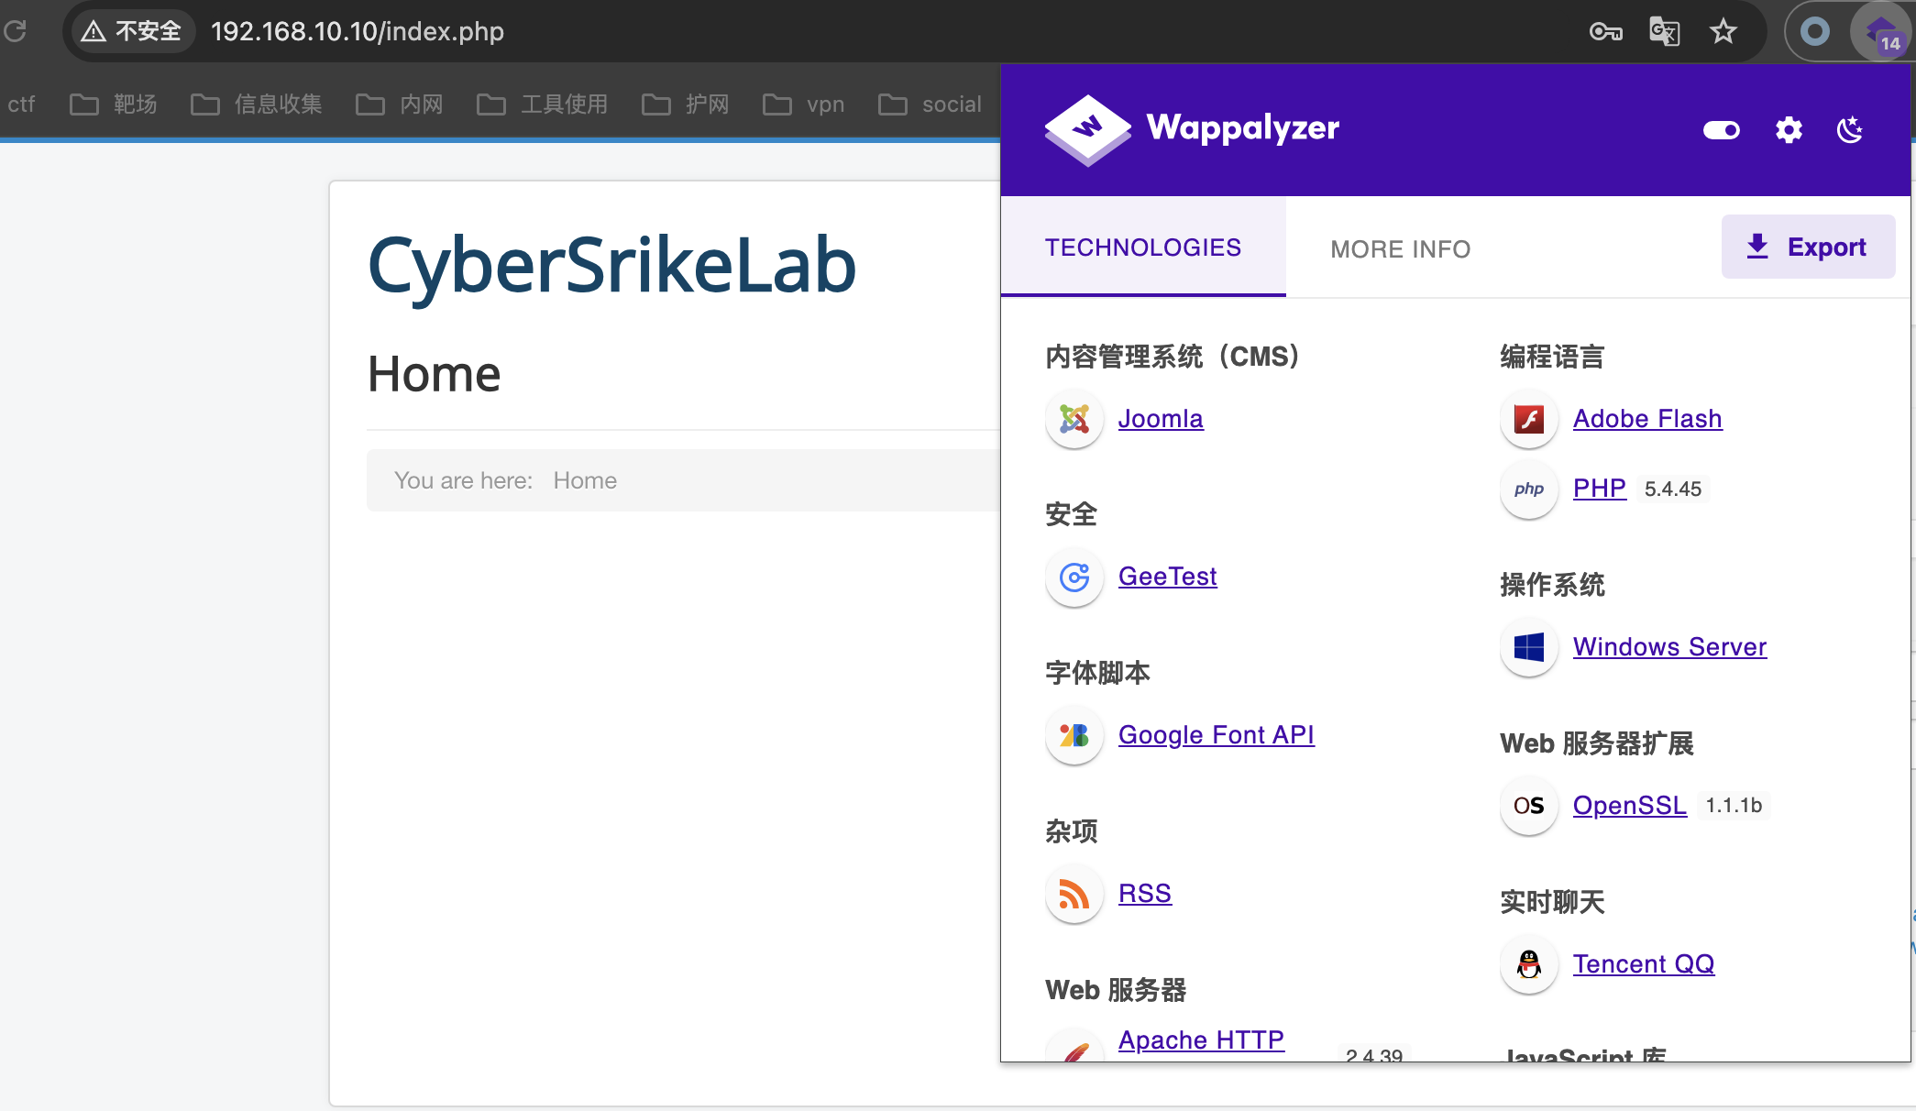This screenshot has width=1916, height=1111.
Task: Click the Web 服务器 category heading
Action: coord(1116,989)
